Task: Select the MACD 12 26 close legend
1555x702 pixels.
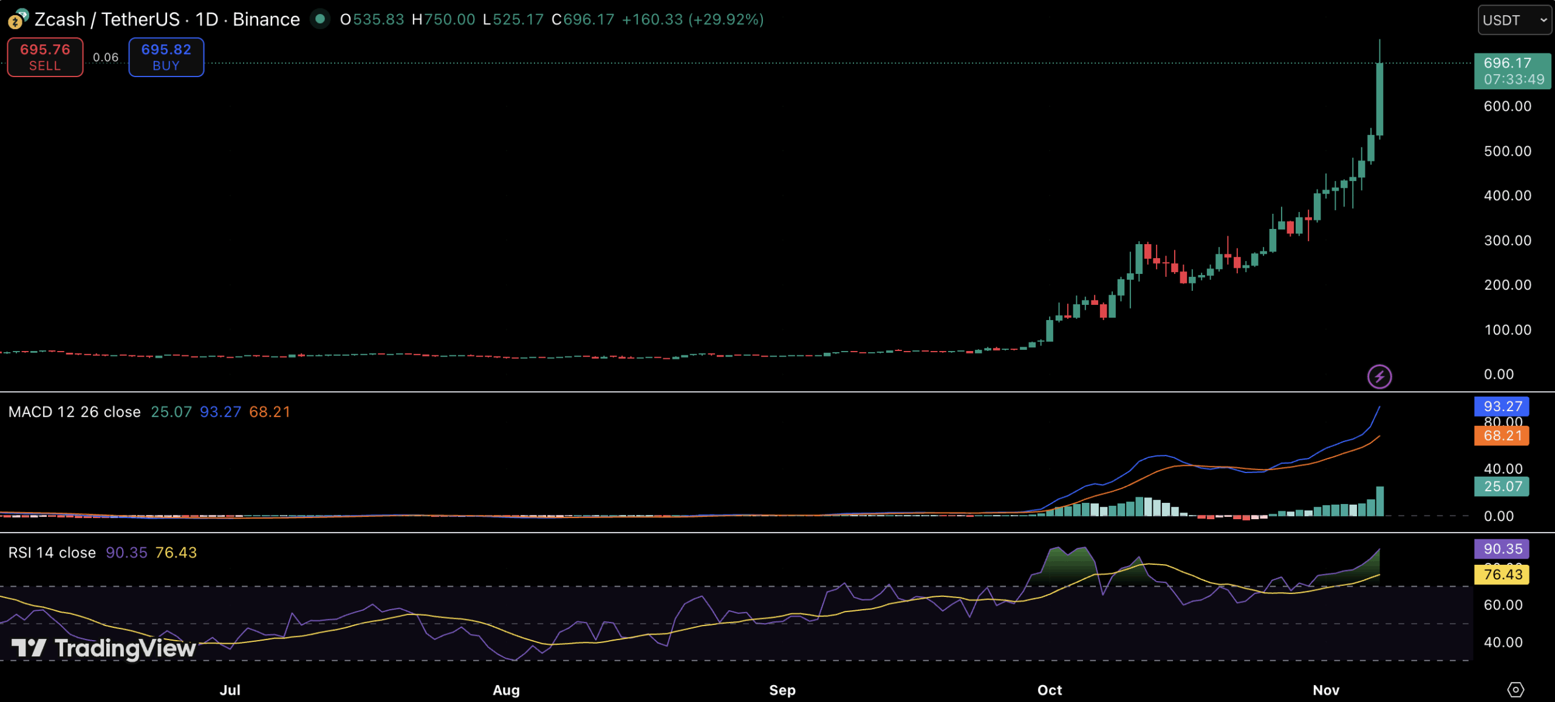Action: click(x=74, y=412)
